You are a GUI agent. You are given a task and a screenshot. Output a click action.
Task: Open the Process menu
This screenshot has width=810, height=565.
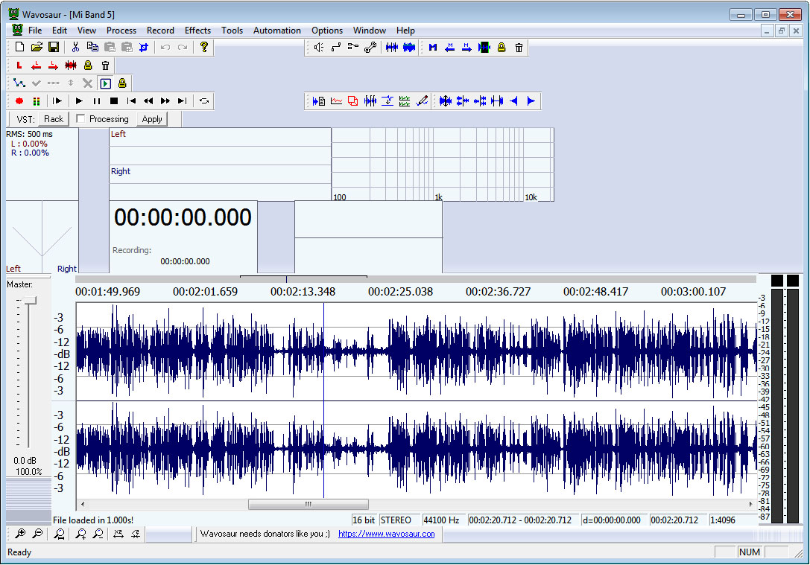coord(121,31)
